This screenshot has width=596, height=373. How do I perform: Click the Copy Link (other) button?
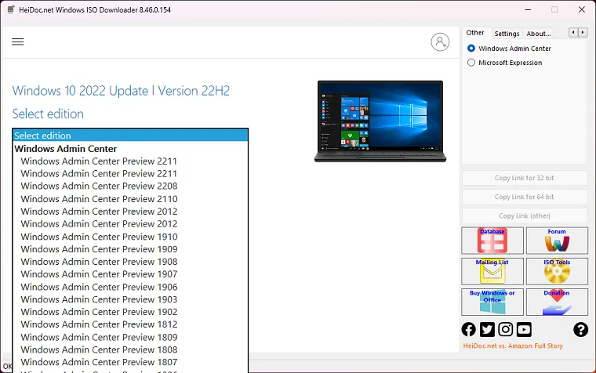[x=524, y=215]
